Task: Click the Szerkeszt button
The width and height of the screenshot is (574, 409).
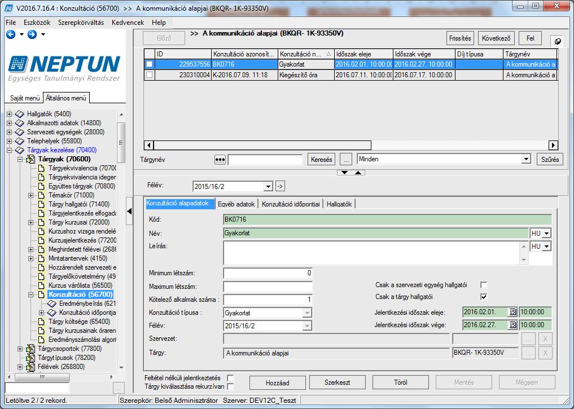Action: click(337, 382)
